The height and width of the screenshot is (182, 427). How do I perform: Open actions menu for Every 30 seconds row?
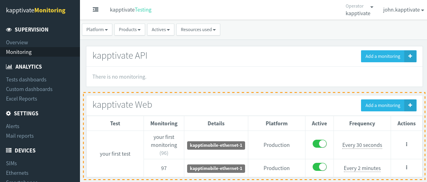[406, 145]
